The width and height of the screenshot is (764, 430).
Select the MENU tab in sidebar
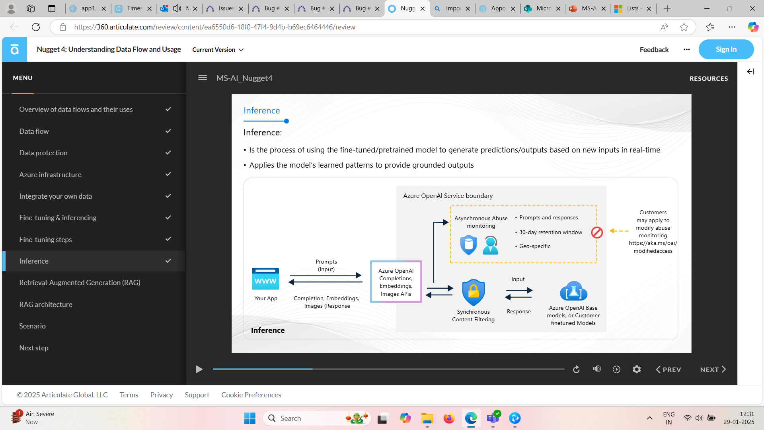pyautogui.click(x=23, y=78)
